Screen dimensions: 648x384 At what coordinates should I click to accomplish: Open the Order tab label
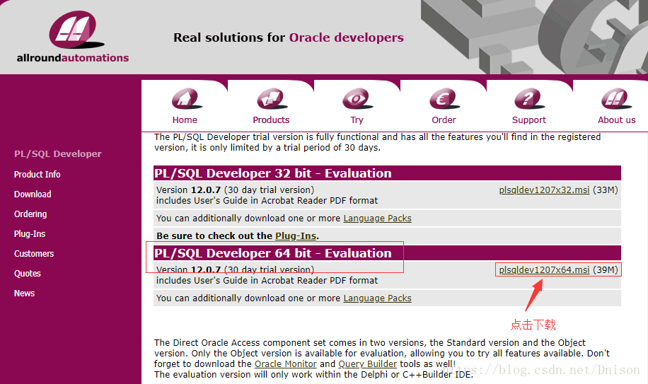tap(444, 120)
